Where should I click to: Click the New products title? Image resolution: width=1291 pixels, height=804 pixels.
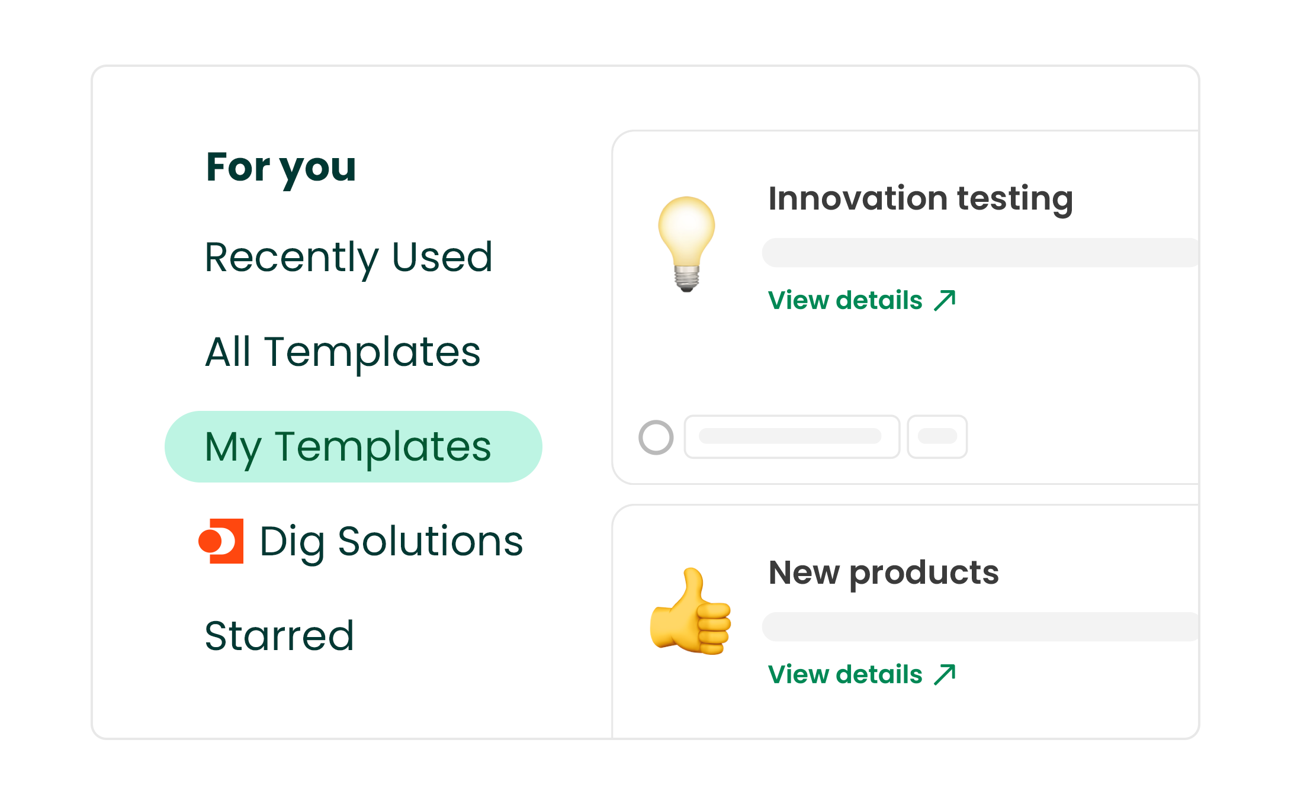[x=883, y=573]
